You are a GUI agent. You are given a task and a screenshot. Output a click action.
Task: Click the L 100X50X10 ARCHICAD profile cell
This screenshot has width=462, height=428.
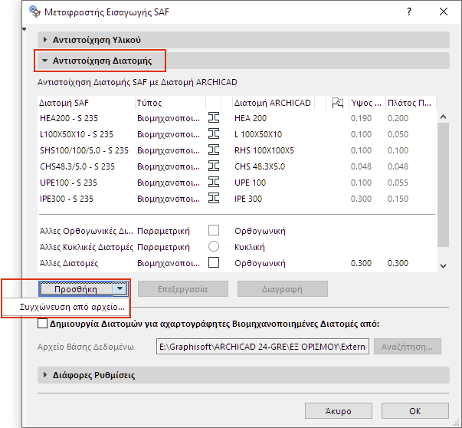click(258, 134)
